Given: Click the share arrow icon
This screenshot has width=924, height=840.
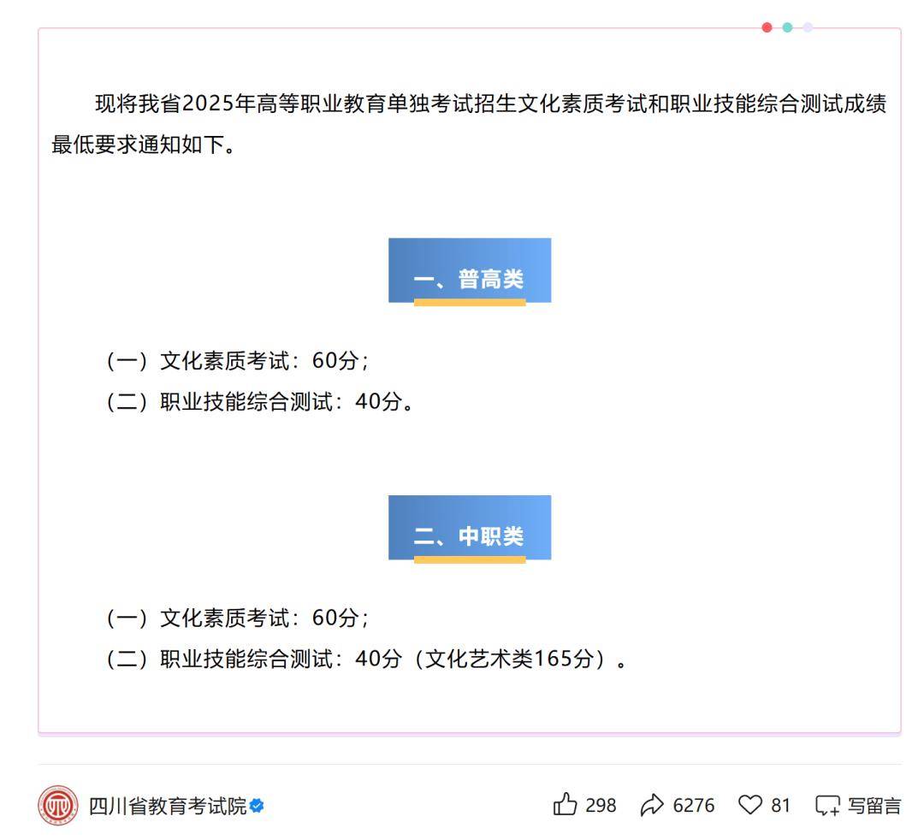Looking at the screenshot, I should [x=653, y=805].
